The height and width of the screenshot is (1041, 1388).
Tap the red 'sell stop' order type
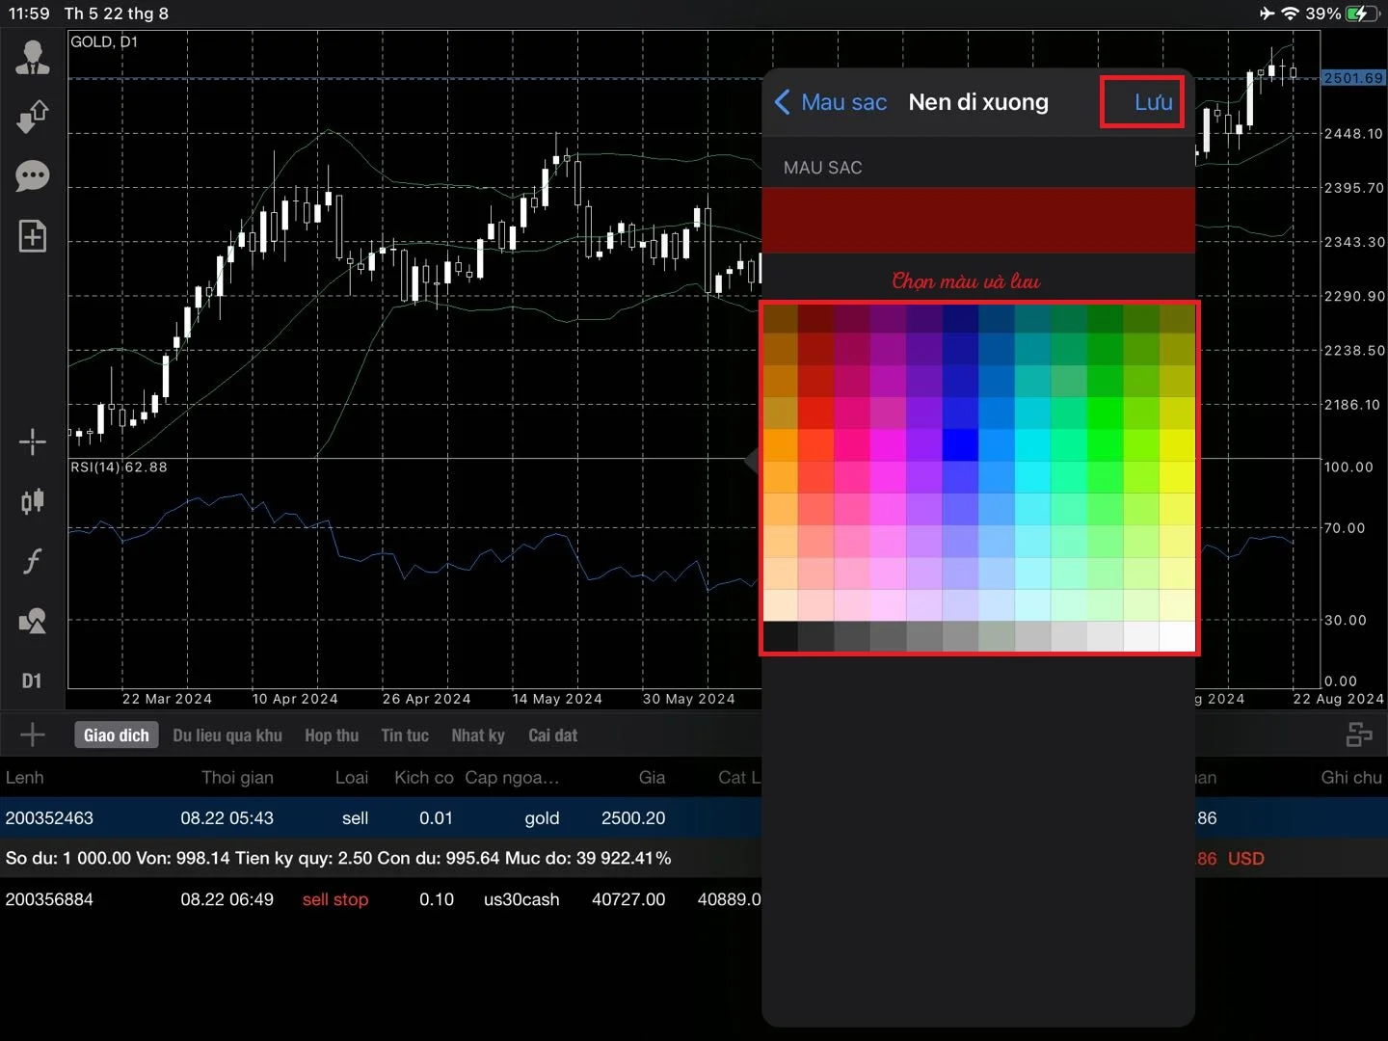[x=335, y=899]
